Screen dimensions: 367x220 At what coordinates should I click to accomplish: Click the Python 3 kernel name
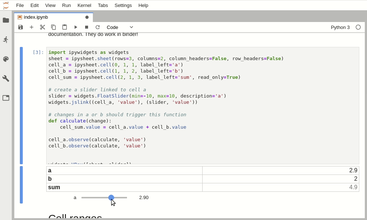340,27
